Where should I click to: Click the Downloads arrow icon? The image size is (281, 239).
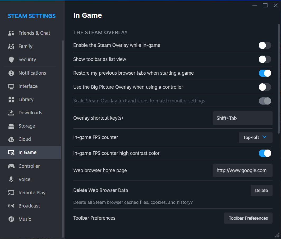(x=11, y=113)
